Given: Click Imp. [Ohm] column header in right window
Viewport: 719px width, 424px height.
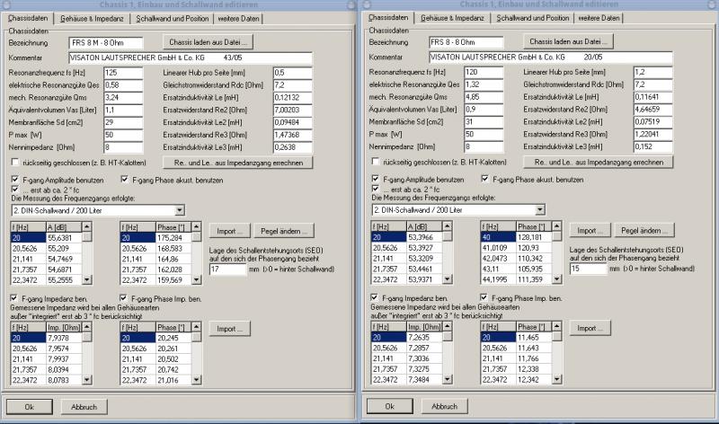Looking at the screenshot, I should tap(424, 327).
